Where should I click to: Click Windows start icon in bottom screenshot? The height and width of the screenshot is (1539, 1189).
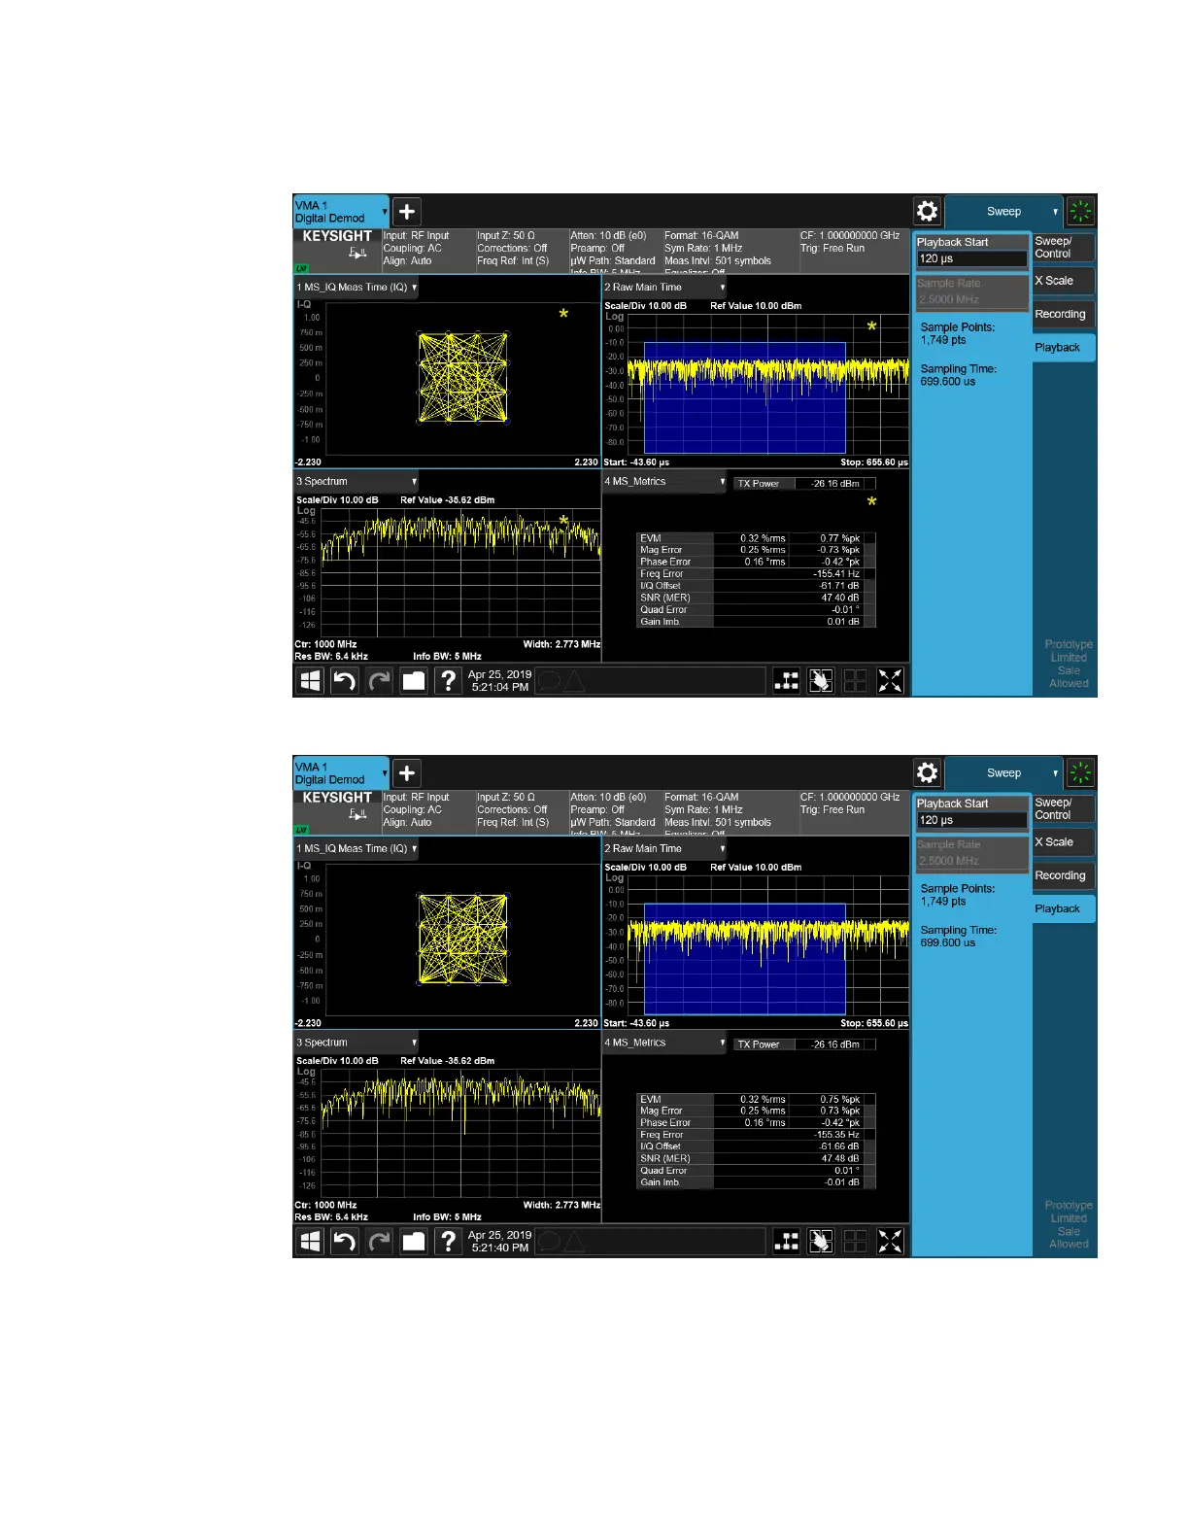tap(310, 1241)
